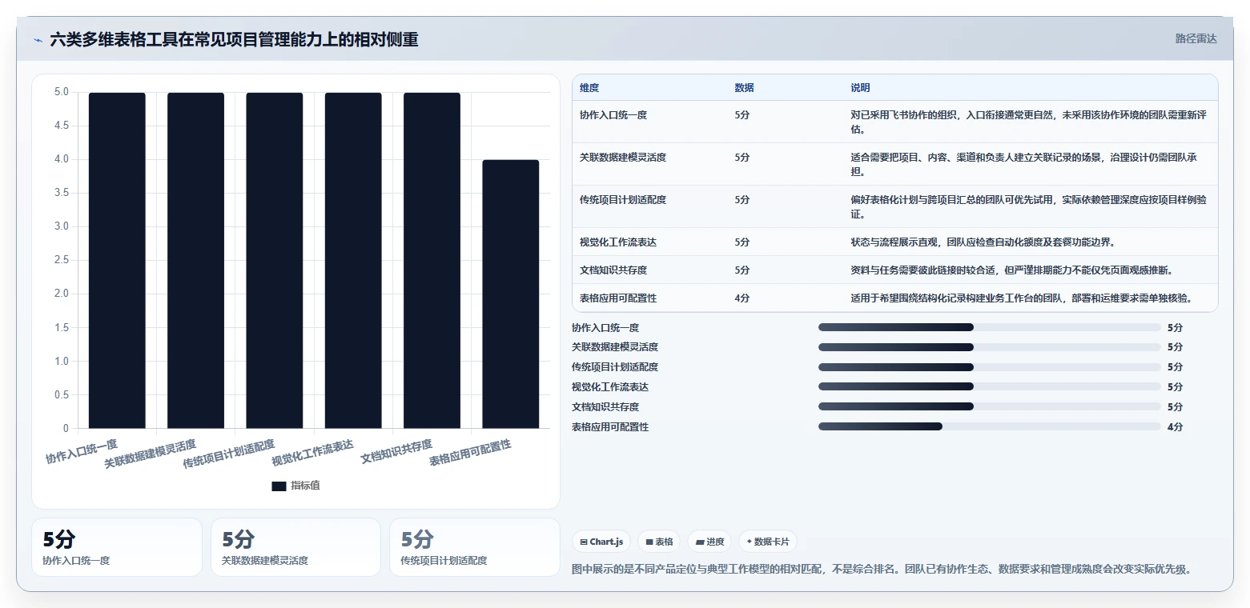Click the x-axis label 协作入口统一度
The height and width of the screenshot is (608, 1250).
[x=82, y=451]
